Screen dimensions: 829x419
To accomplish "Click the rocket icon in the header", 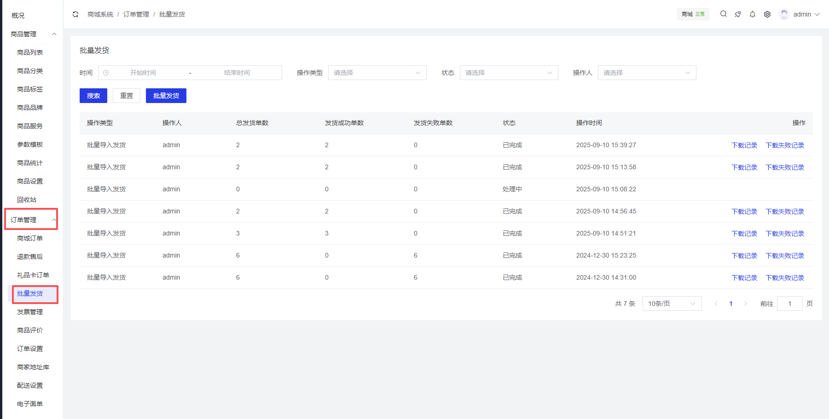I will coord(738,14).
